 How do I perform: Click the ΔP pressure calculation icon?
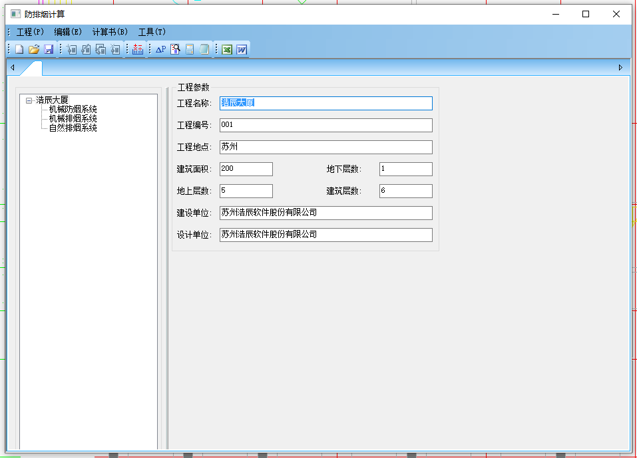160,49
